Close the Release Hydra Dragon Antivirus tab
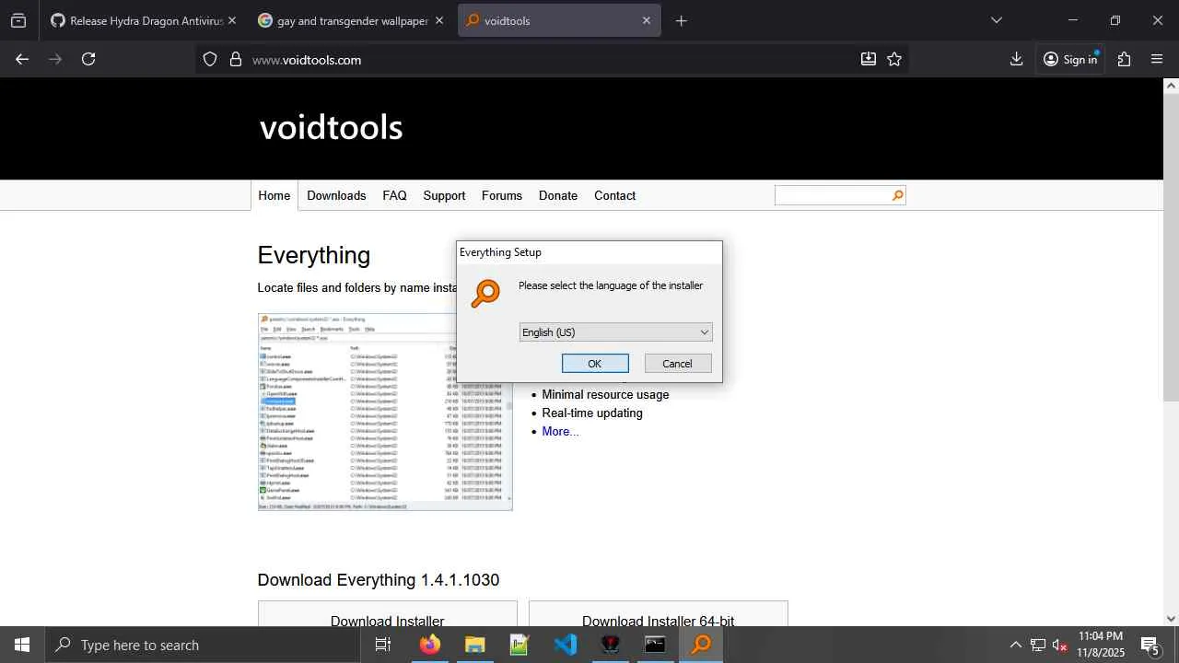Image resolution: width=1179 pixels, height=663 pixels. point(232,20)
